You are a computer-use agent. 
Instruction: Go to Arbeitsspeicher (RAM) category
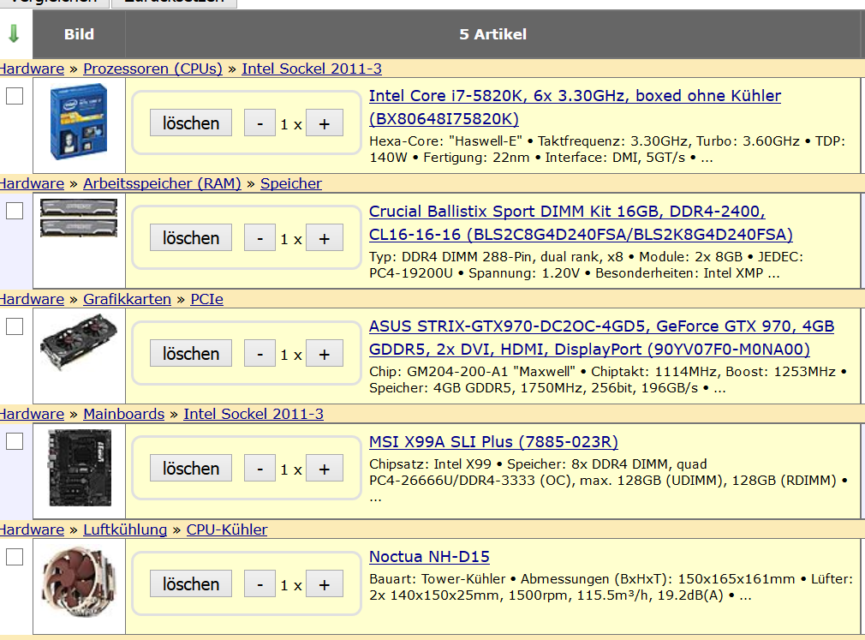[x=162, y=183]
